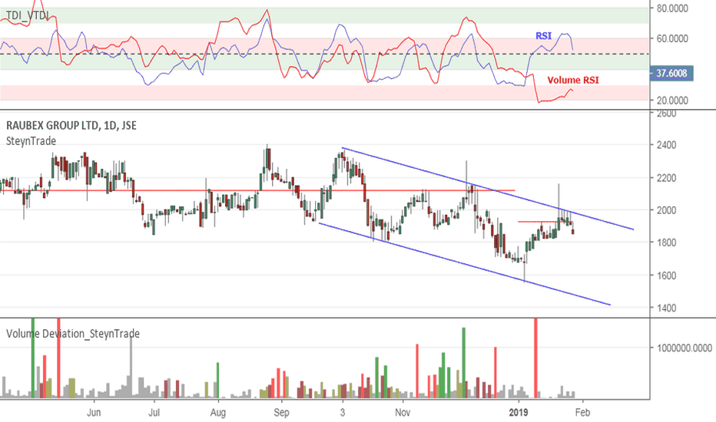Click the blue RSI annotation text
This screenshot has height=422, width=716.
pyautogui.click(x=543, y=36)
